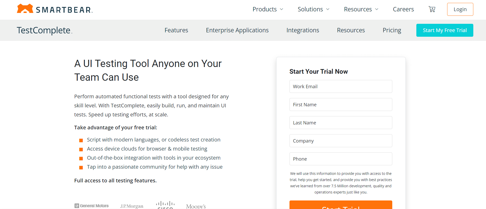
Task: Click 'Script with modern languages' bullet text
Action: click(x=154, y=140)
